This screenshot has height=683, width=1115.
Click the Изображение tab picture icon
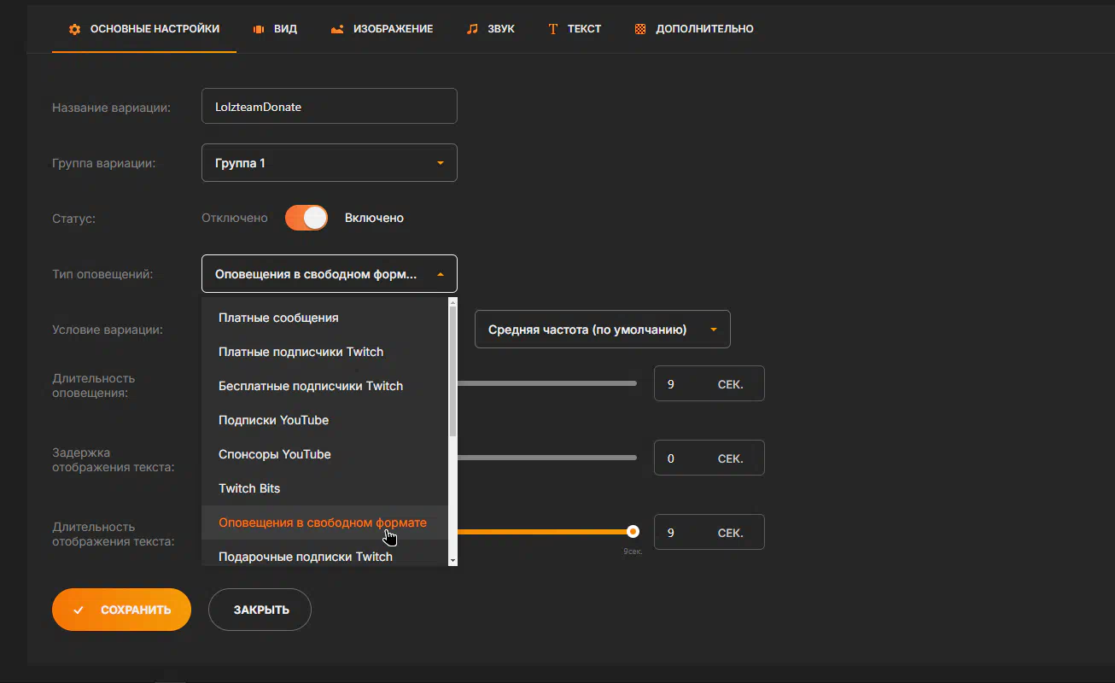337,29
